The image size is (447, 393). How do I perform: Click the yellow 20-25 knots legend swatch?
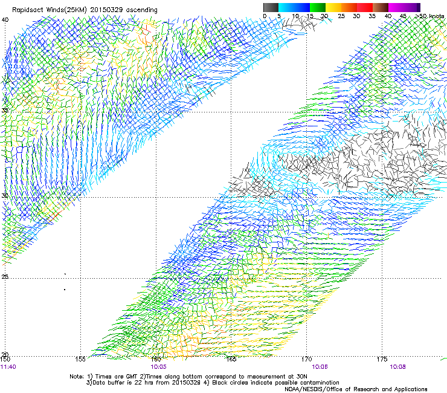[333, 7]
